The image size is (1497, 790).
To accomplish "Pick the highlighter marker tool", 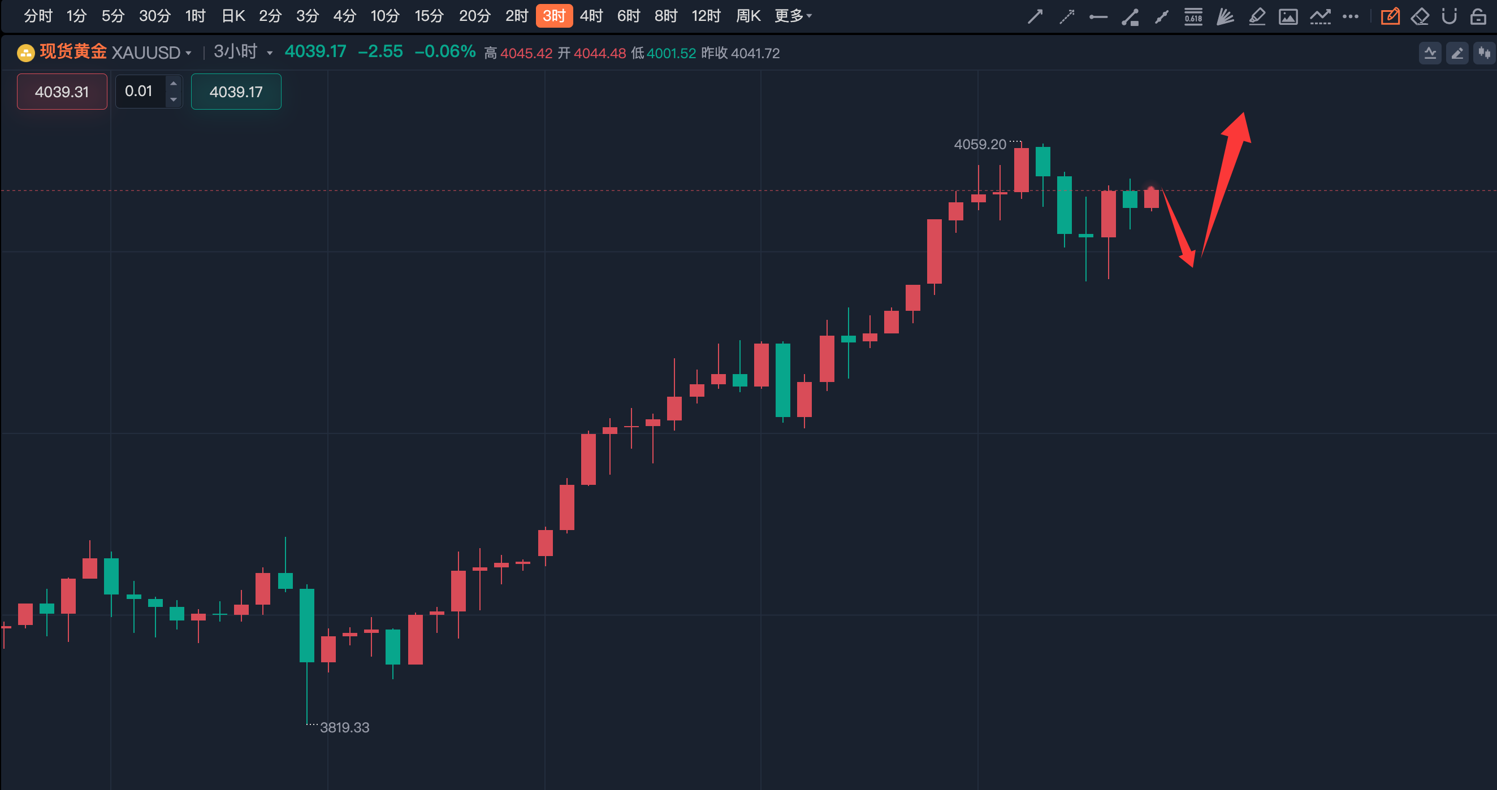I will pyautogui.click(x=1256, y=16).
